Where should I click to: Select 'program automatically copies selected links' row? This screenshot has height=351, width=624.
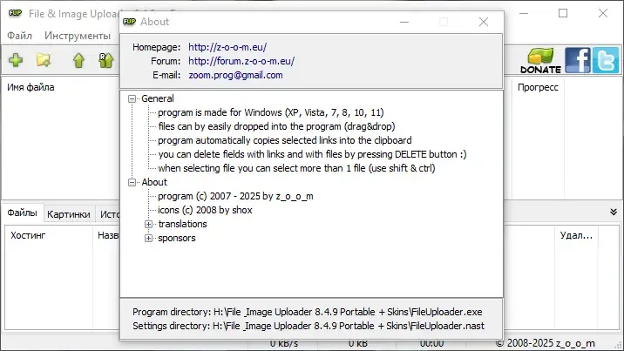click(285, 140)
